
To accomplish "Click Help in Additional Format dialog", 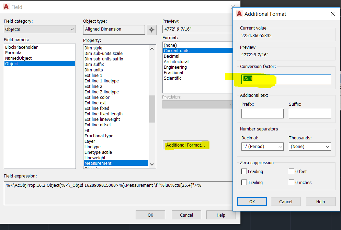I will [320, 202].
